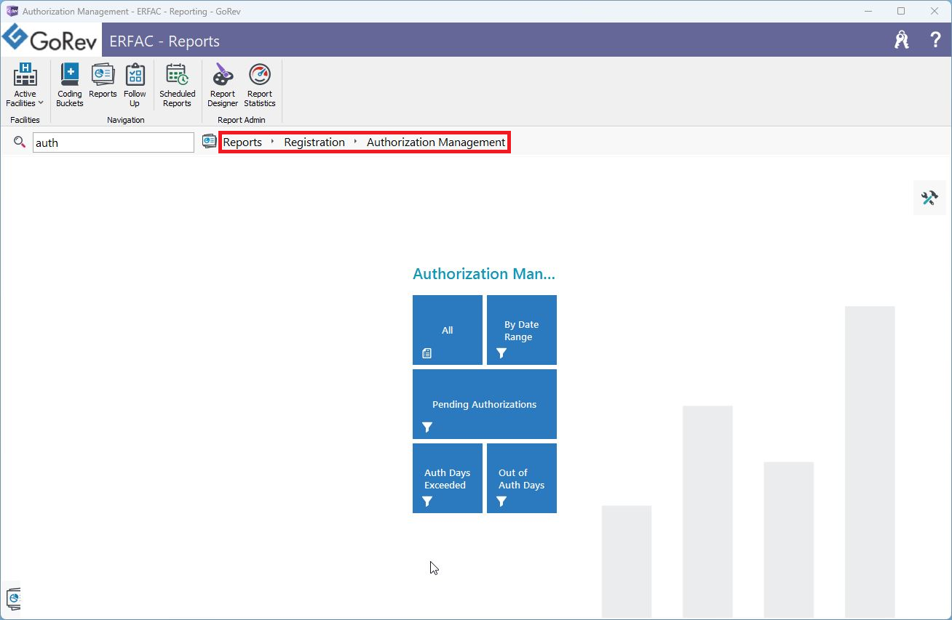
Task: Expand the arrow after Reports breadcrumb
Action: pos(273,142)
